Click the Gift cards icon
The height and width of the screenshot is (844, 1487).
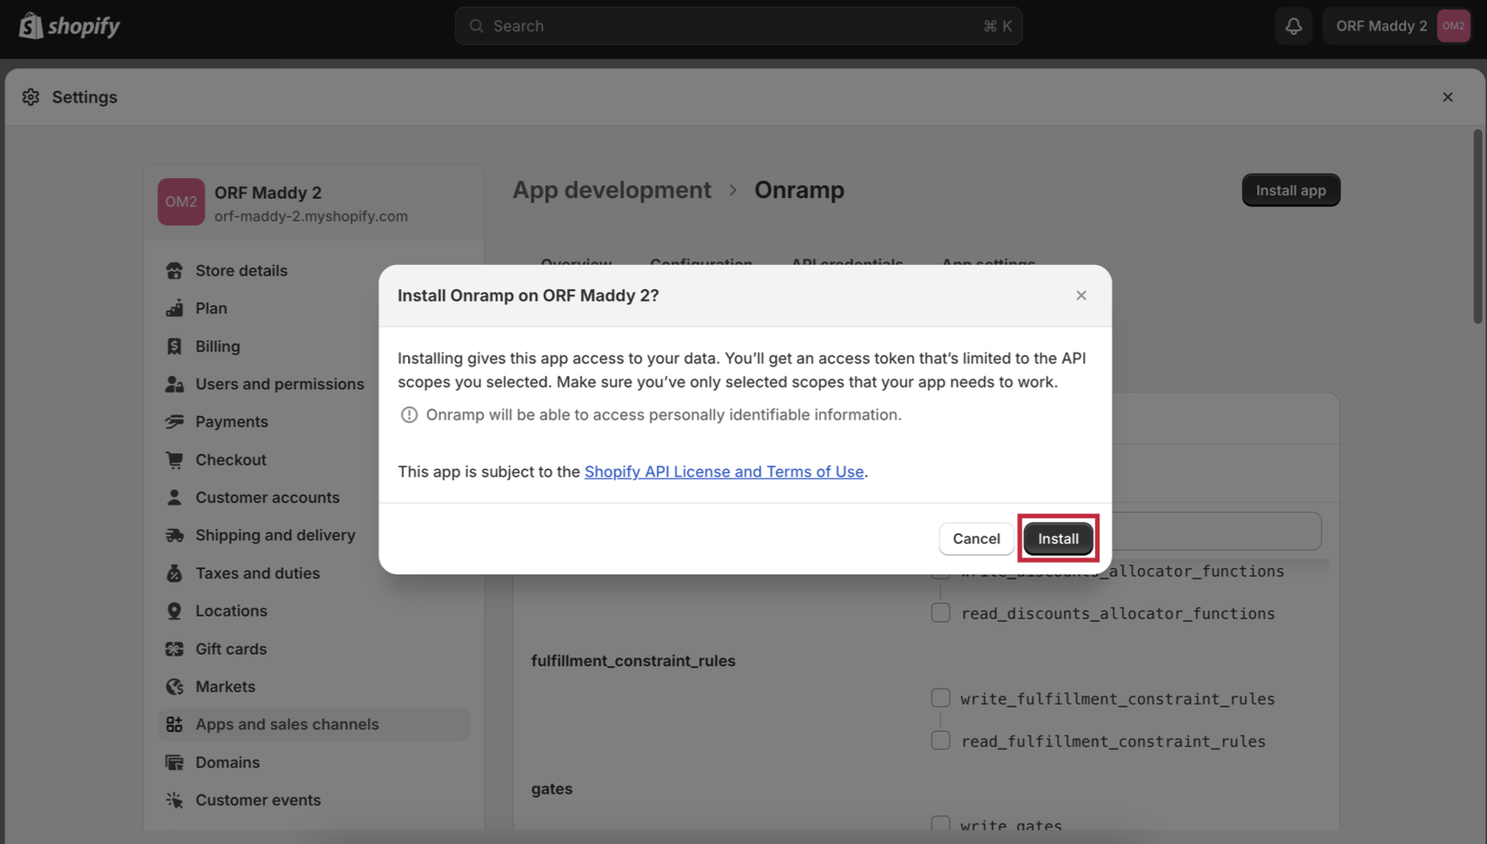click(x=175, y=649)
